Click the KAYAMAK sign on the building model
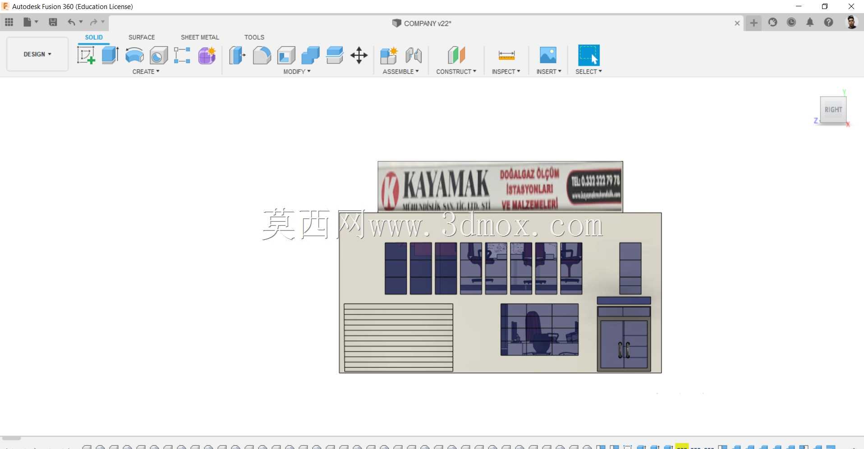The image size is (864, 449). (500, 187)
